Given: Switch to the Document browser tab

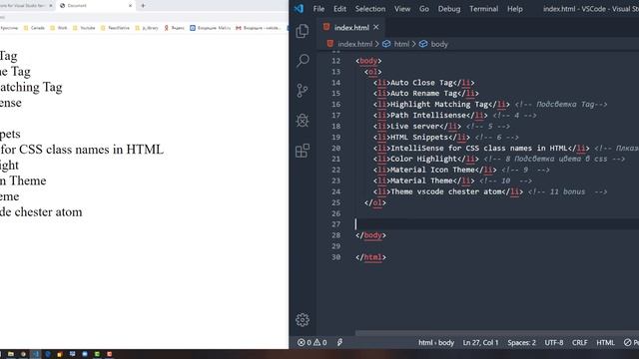Looking at the screenshot, I should [x=96, y=6].
